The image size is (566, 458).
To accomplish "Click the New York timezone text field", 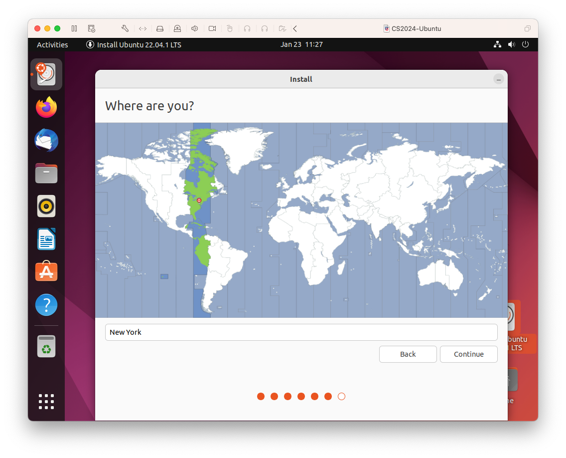I will point(301,332).
